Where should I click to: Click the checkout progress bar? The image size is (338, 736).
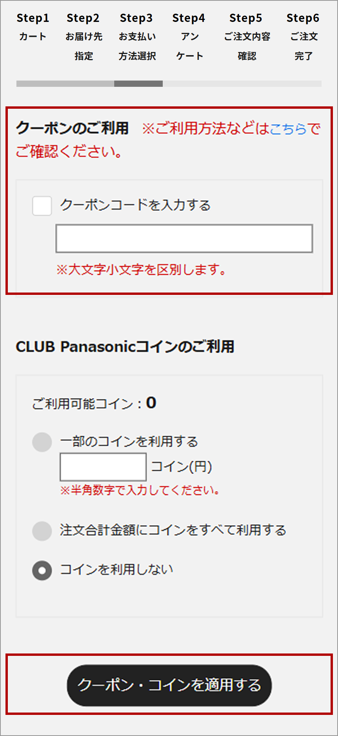[168, 84]
